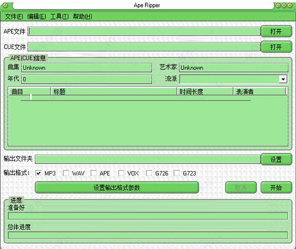The image size is (296, 249).
Task: Enable the APE output format checkbox
Action: click(x=94, y=173)
